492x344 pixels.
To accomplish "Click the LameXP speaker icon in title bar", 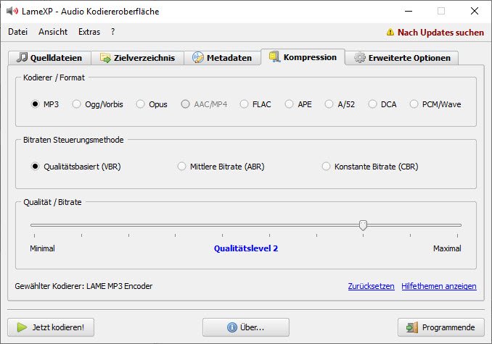I will [12, 12].
